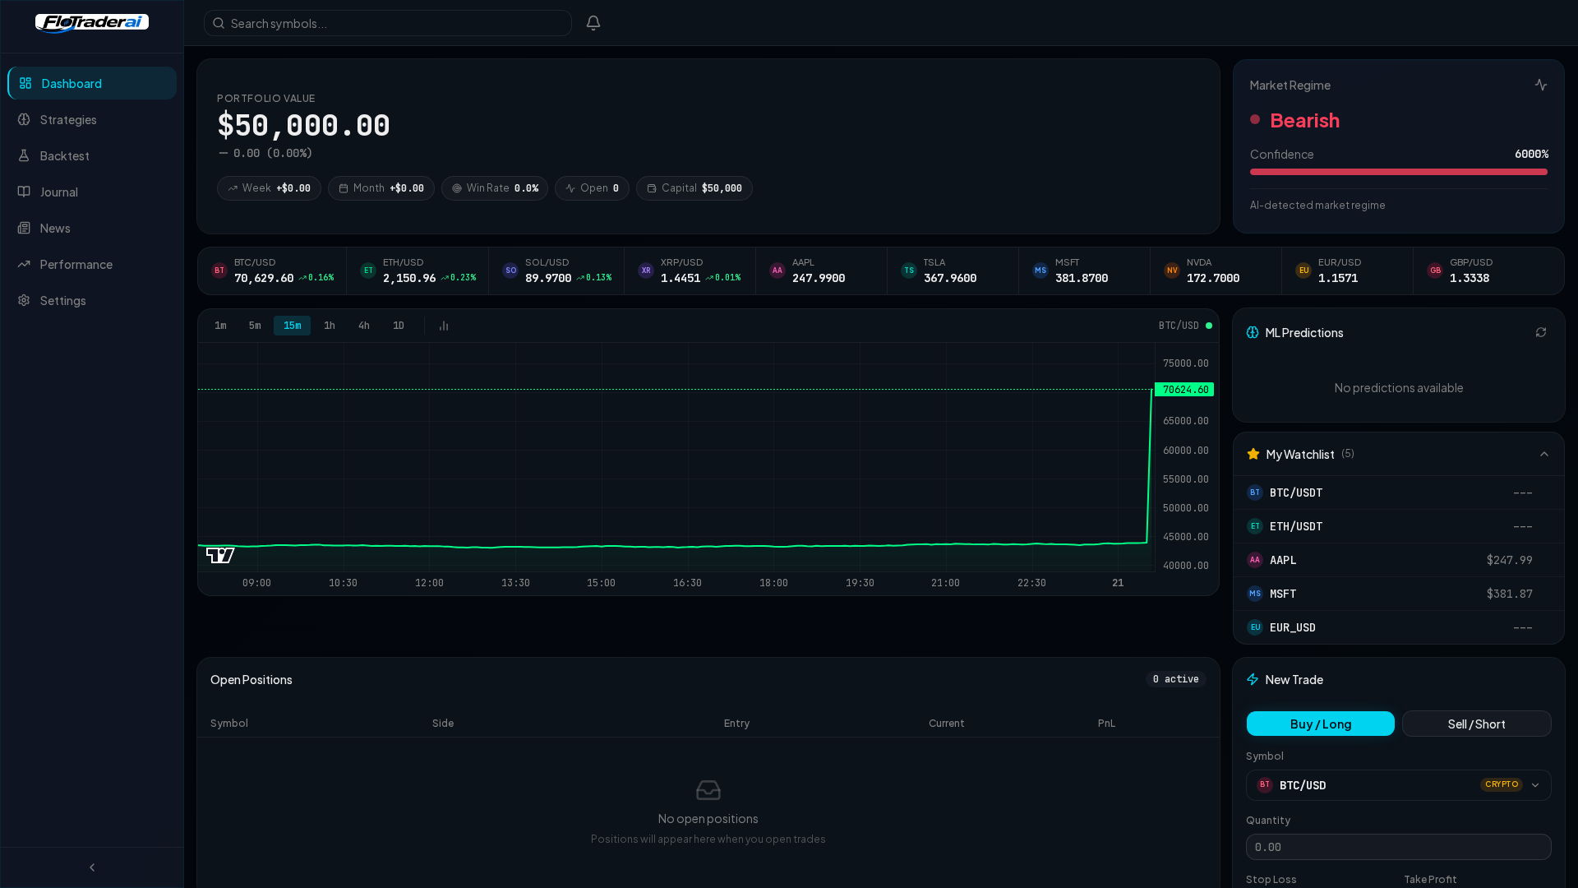
Task: Refresh the ML Predictions panel
Action: pyautogui.click(x=1542, y=332)
